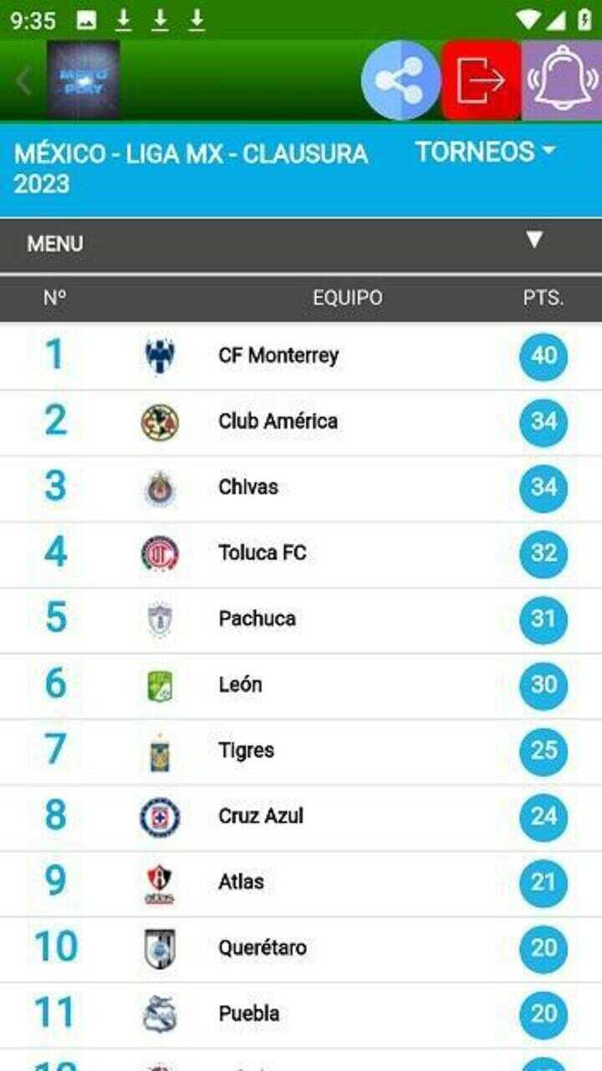Tap the red exit icon
Screen dimensions: 602x1071
(481, 81)
